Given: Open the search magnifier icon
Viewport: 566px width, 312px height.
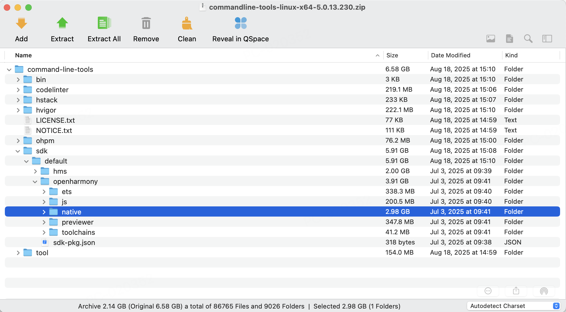Looking at the screenshot, I should coord(528,39).
